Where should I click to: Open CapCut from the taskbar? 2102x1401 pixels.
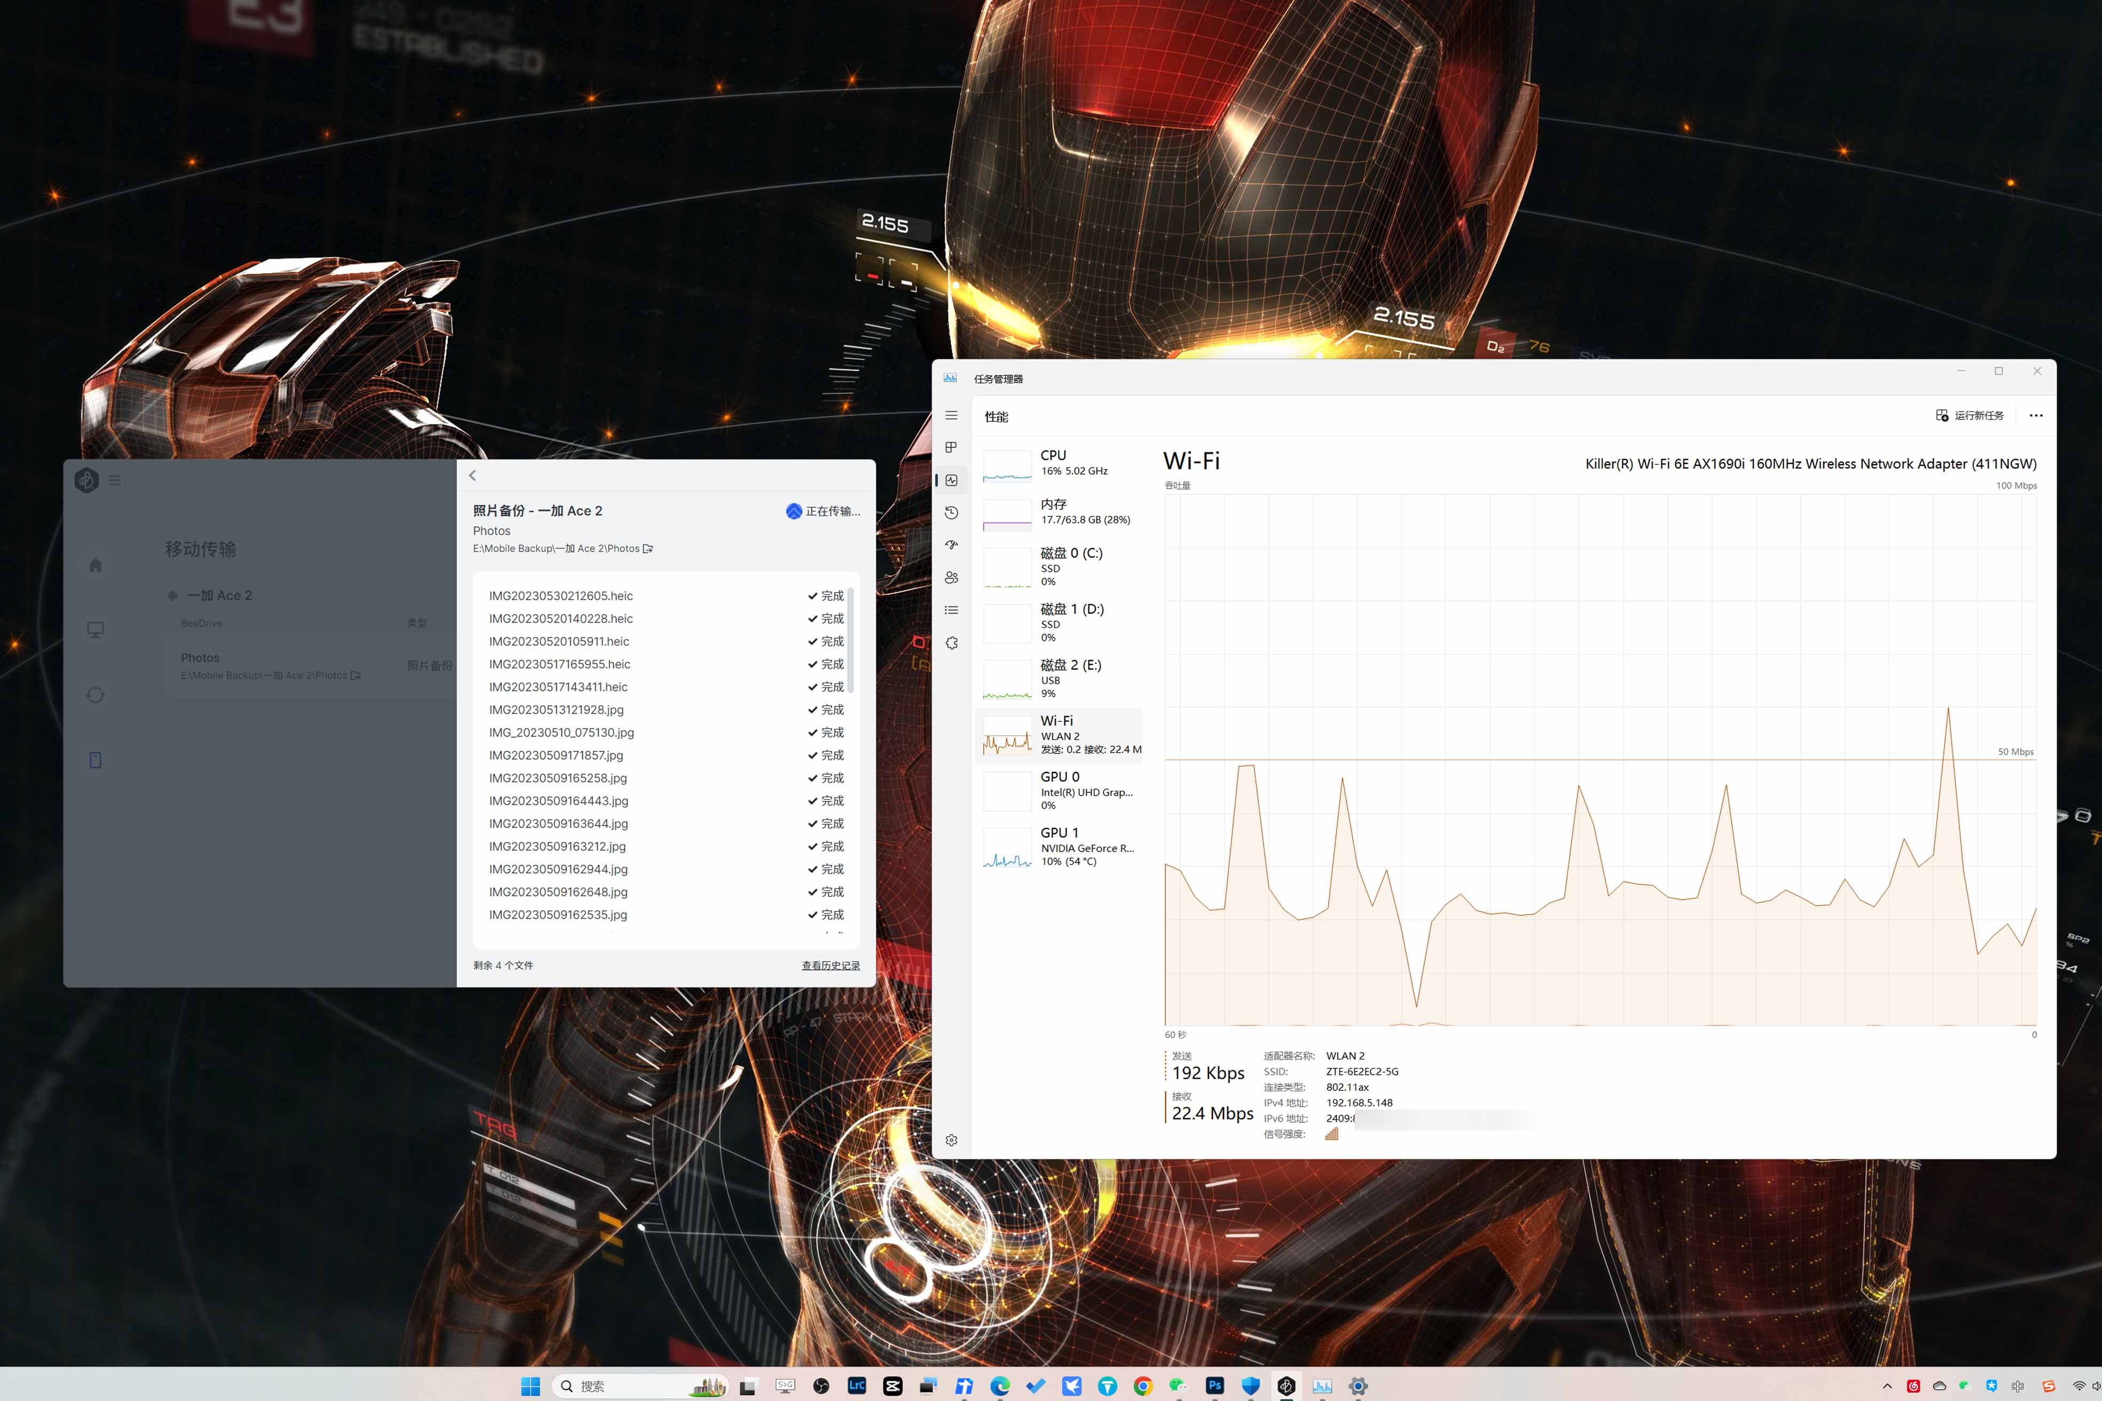pyautogui.click(x=892, y=1386)
